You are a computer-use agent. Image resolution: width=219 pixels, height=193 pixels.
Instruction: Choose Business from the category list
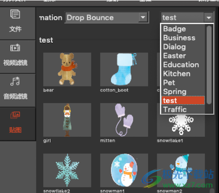click(x=183, y=38)
